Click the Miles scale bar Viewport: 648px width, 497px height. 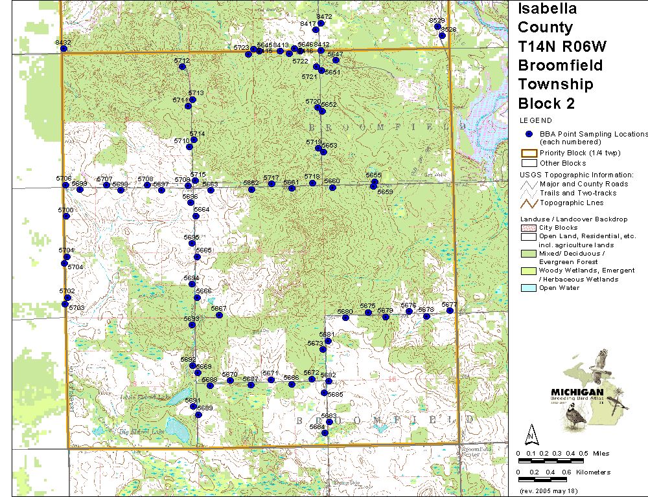[x=551, y=460]
